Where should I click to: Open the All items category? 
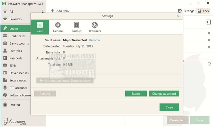(x=23, y=11)
